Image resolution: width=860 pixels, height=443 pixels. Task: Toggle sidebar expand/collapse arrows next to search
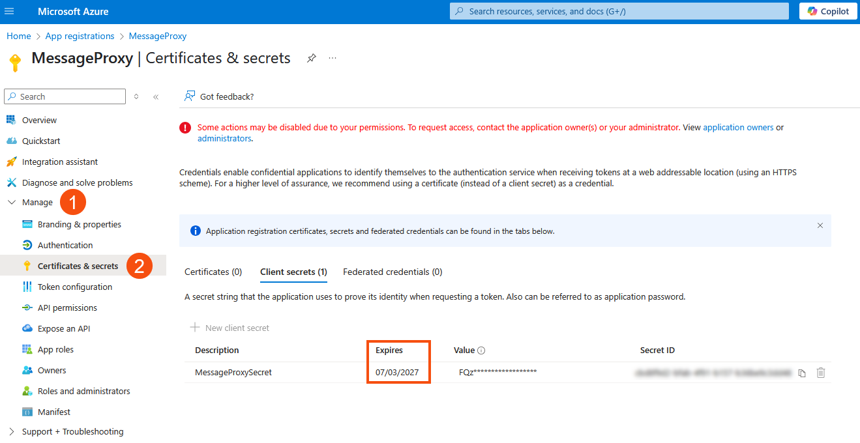pyautogui.click(x=136, y=96)
